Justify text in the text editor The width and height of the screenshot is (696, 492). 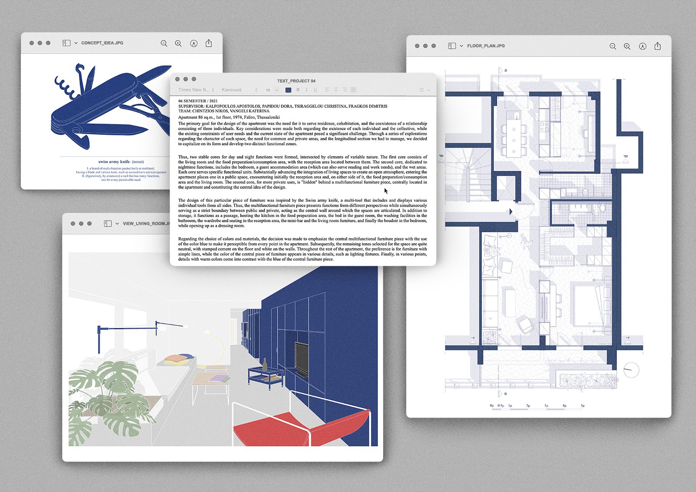[353, 90]
